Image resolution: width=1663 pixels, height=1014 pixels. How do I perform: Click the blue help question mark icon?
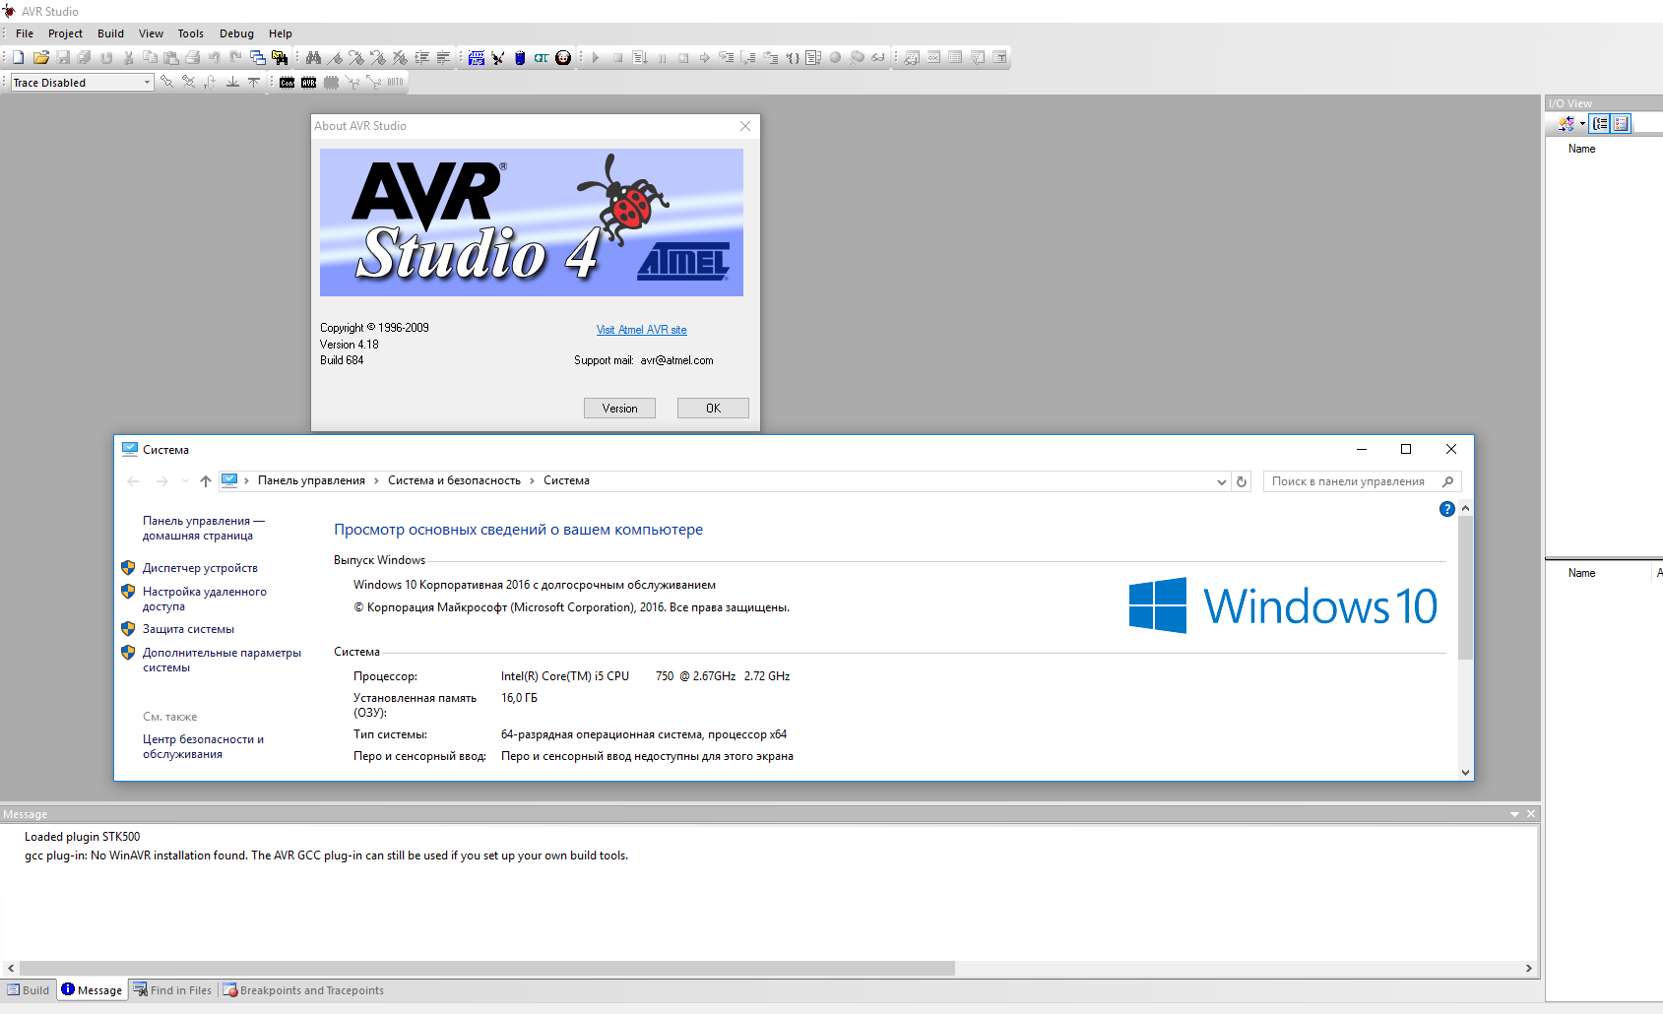(x=1446, y=509)
